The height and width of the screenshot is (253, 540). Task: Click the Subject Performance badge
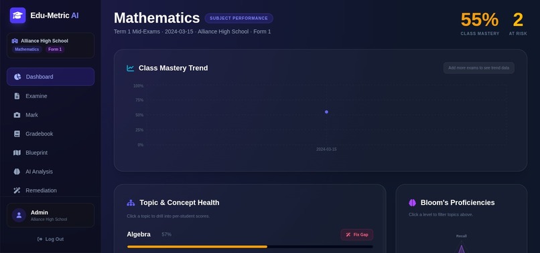click(x=239, y=18)
